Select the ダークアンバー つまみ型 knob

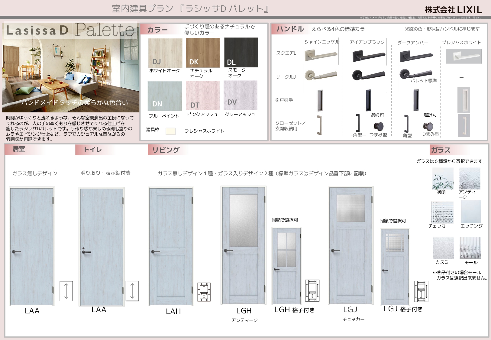pyautogui.click(x=428, y=126)
